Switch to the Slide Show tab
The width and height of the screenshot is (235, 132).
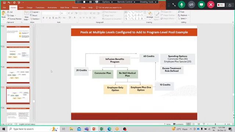tap(65, 7)
